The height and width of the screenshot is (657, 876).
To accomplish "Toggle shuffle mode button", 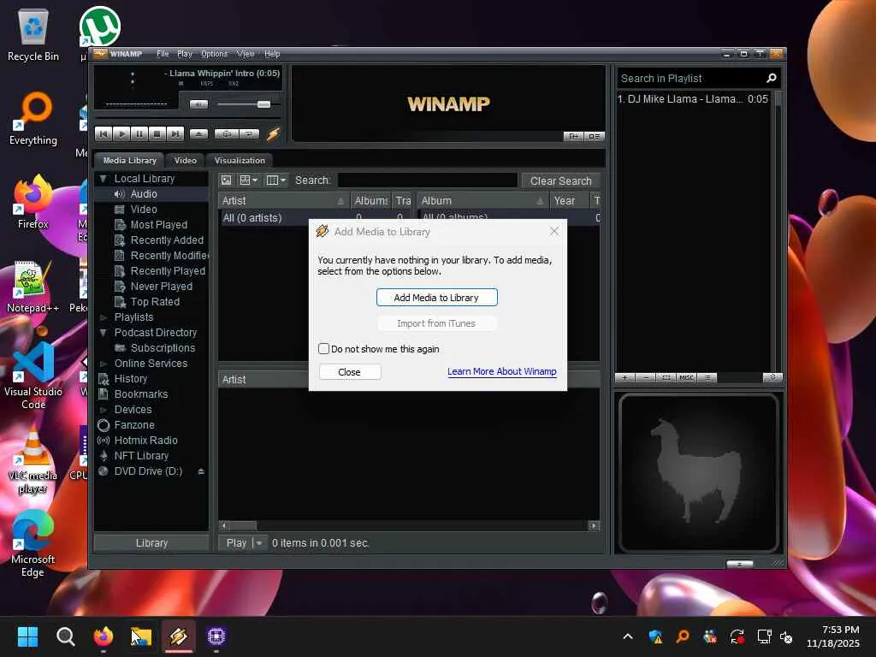I will pos(227,134).
